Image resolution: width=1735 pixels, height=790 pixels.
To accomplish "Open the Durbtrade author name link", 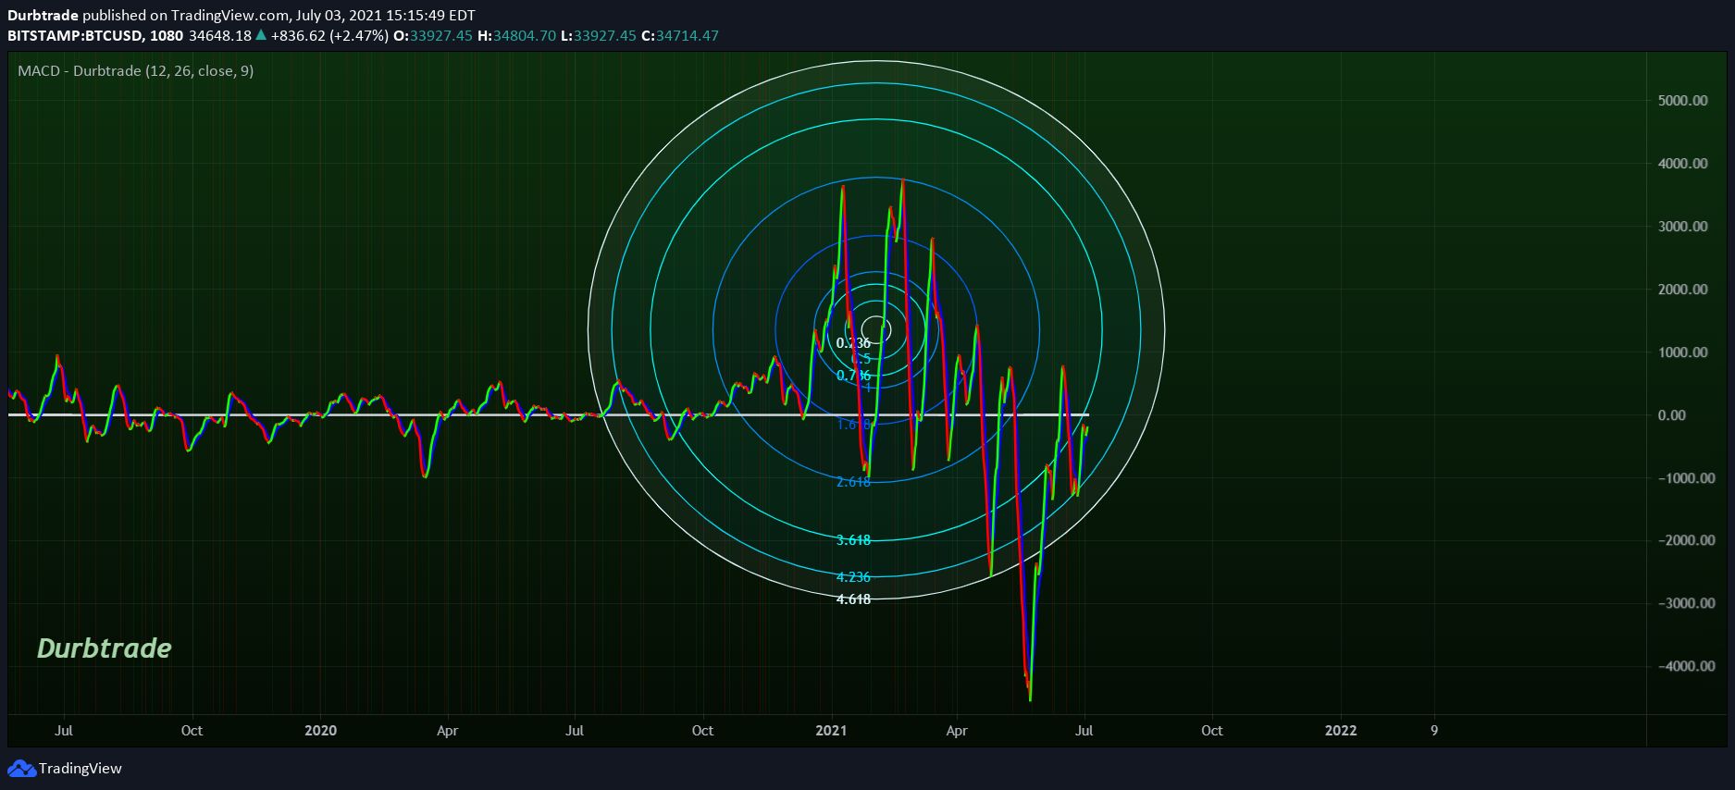I will (43, 16).
